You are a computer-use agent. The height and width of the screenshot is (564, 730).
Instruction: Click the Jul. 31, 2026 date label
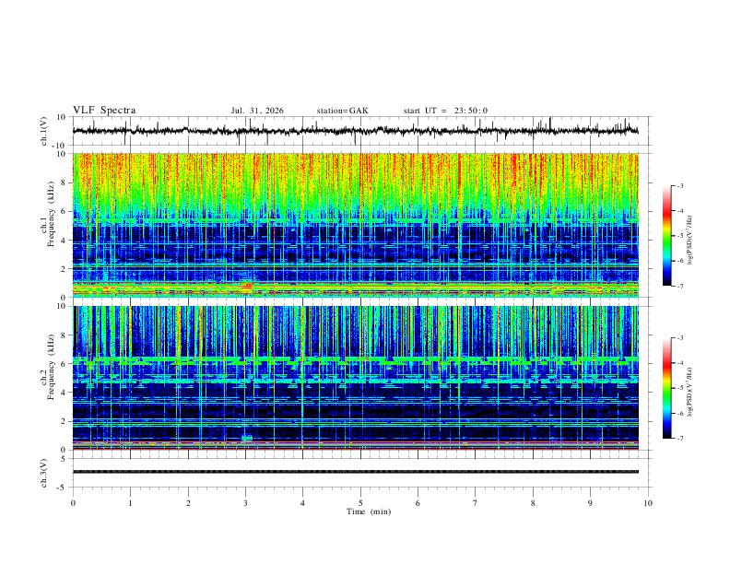point(257,111)
